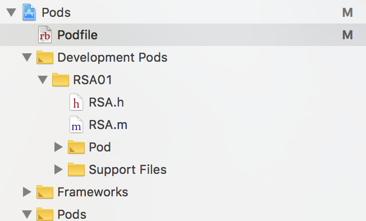Click the Frameworks folder icon
Viewport: 366px width, 221px height.
pos(45,192)
